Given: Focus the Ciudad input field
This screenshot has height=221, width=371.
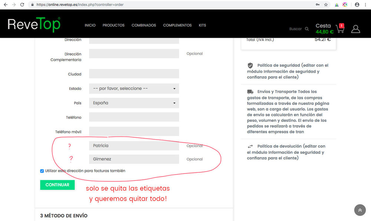Looking at the screenshot, I should (x=134, y=74).
